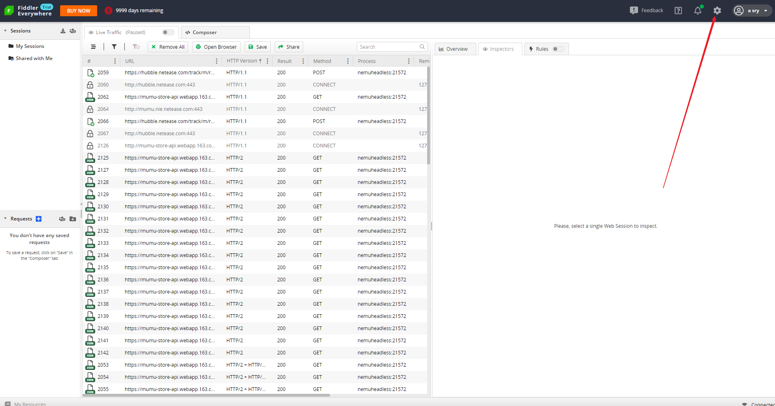Screen dimensions: 775x406
Task: Click the POST document icon for session 2059
Action: (90, 73)
